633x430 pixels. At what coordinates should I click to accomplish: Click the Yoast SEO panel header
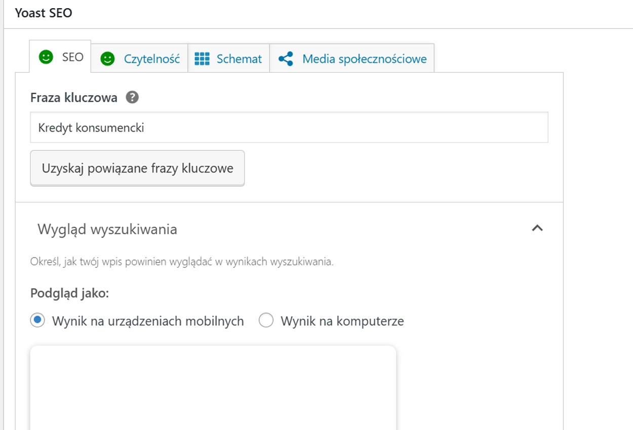point(43,13)
